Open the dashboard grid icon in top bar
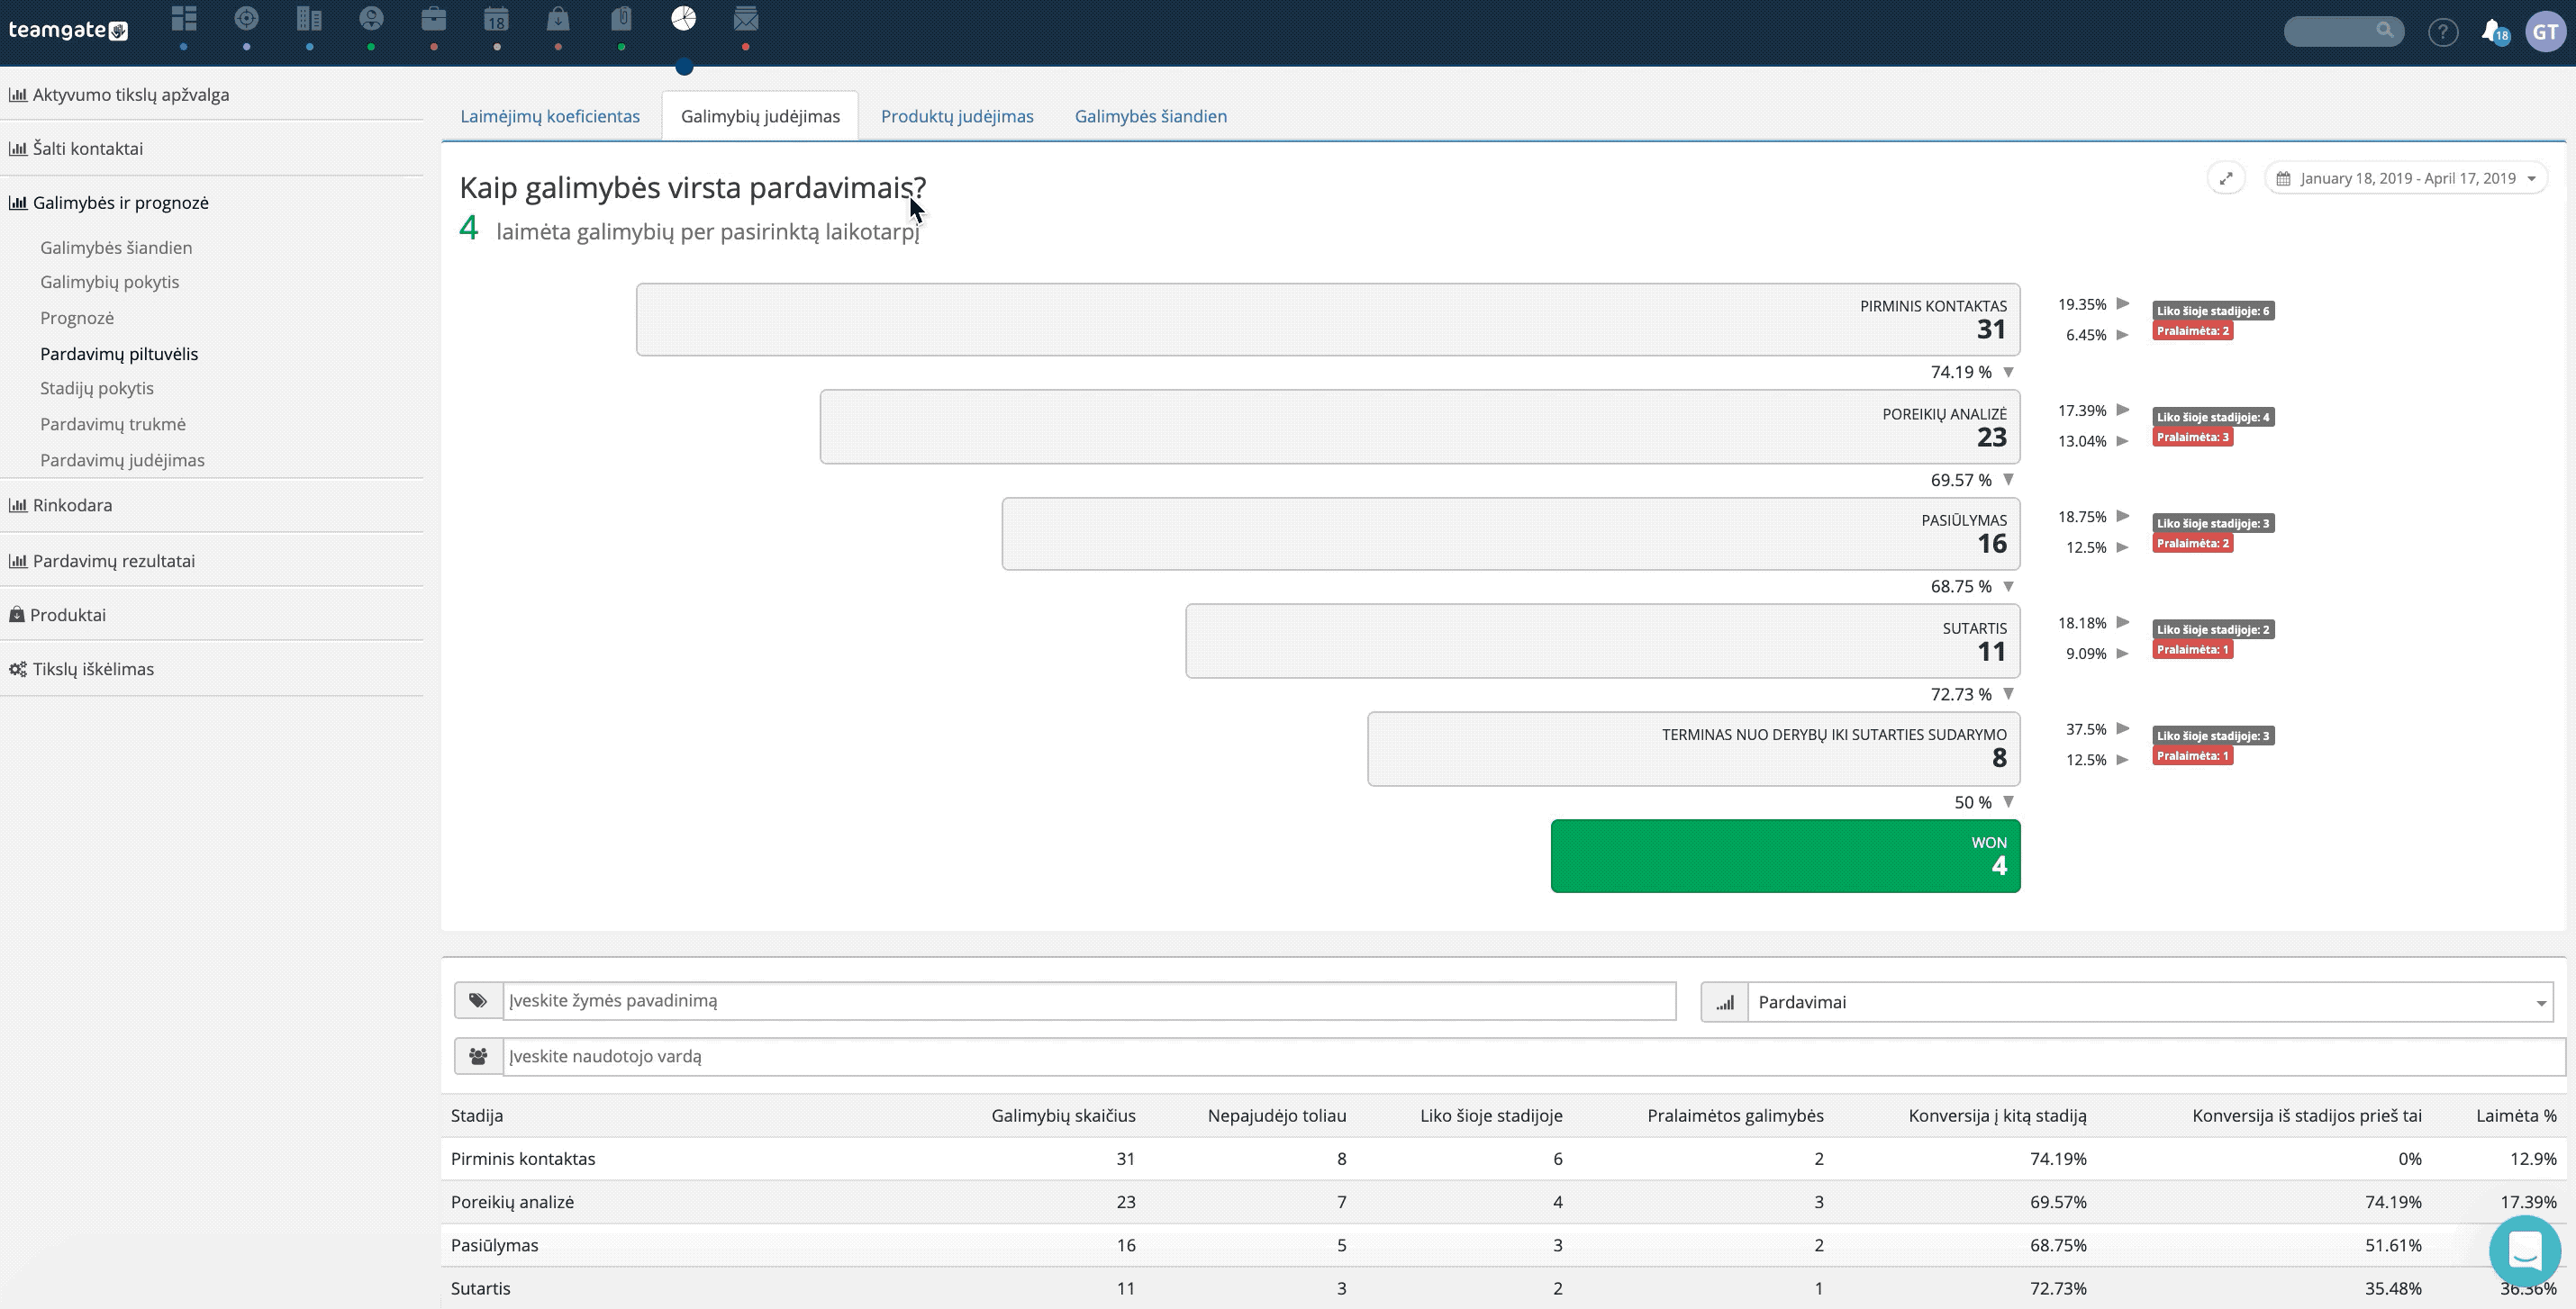The image size is (2576, 1309). click(x=184, y=19)
